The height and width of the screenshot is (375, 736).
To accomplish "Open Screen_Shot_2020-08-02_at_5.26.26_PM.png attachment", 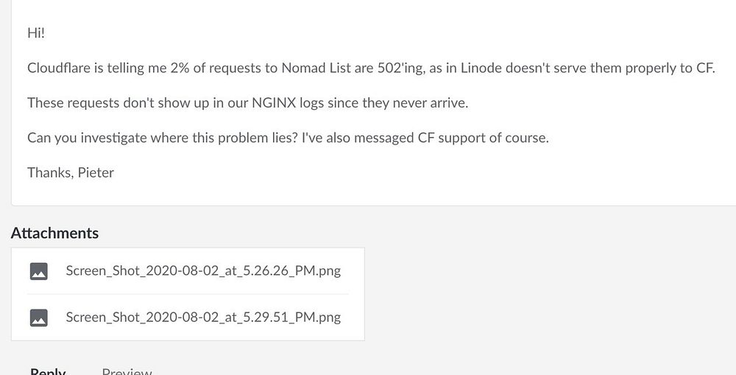I will [x=203, y=270].
